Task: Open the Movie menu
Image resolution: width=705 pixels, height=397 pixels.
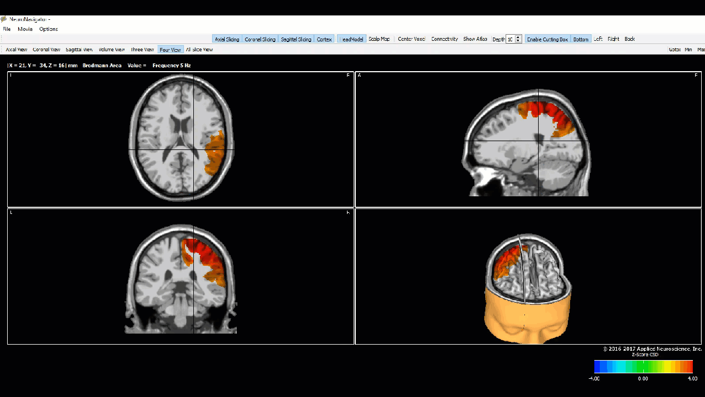Action: tap(25, 29)
